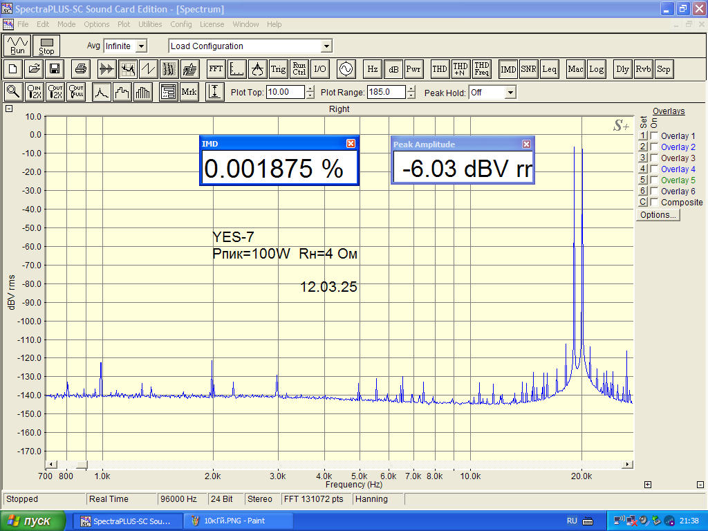Open the Config menu
This screenshot has width=708, height=531.
coord(181,24)
